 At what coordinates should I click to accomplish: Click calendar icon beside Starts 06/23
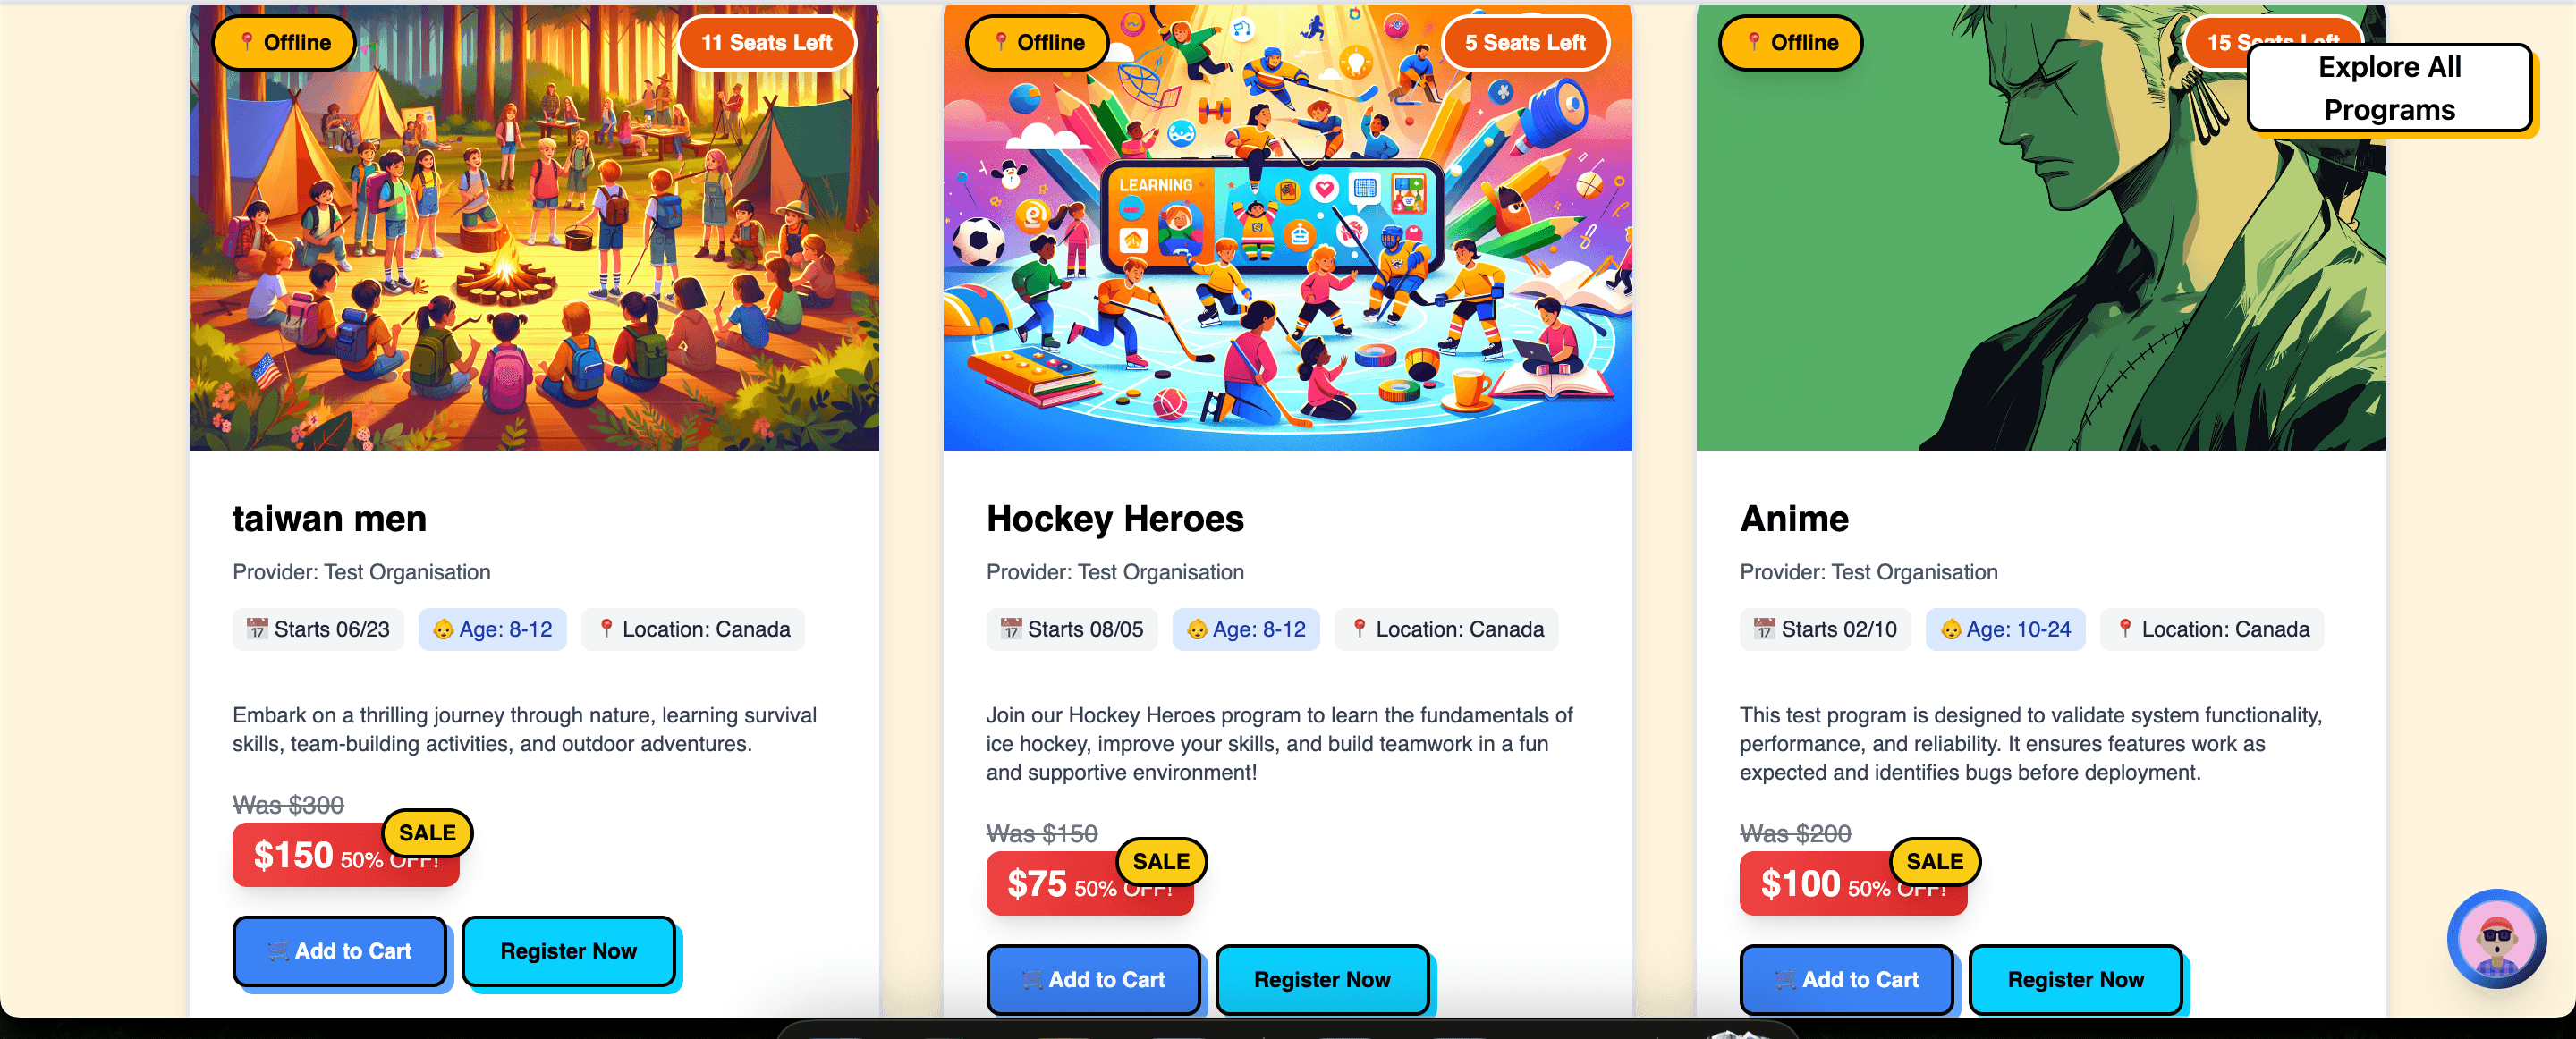pyautogui.click(x=257, y=629)
